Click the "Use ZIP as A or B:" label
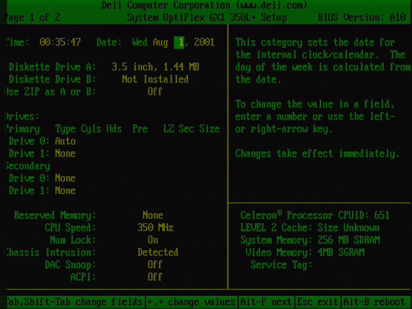Image resolution: width=412 pixels, height=309 pixels. [50, 92]
